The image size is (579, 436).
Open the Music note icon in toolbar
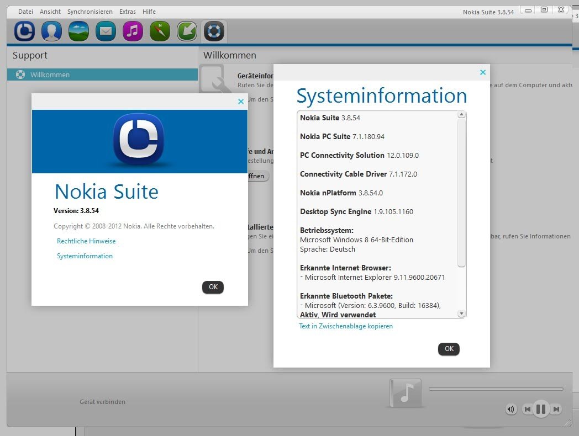133,31
